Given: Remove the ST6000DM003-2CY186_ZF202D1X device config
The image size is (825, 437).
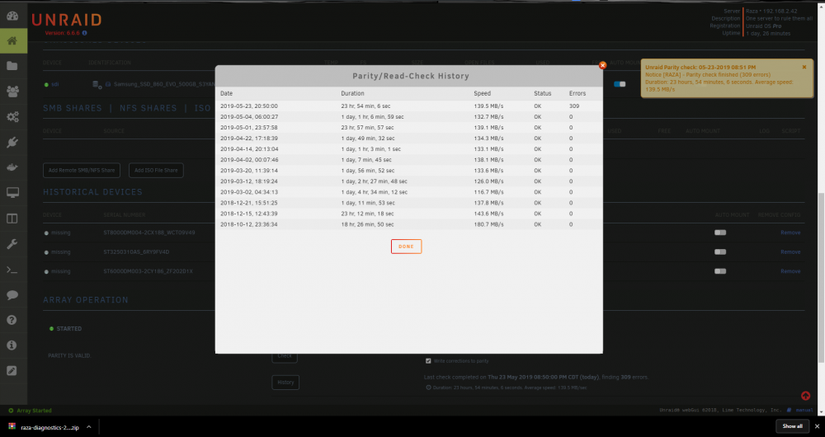Looking at the screenshot, I should pos(790,271).
